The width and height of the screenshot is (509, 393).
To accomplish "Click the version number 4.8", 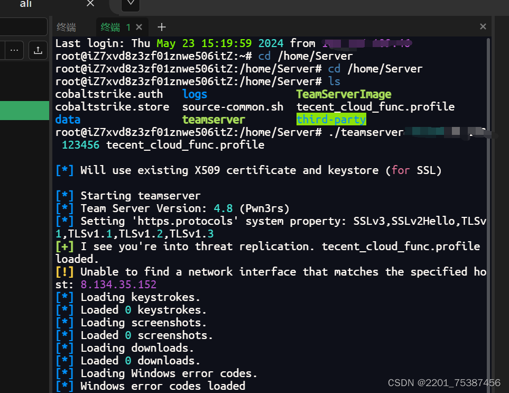I will click(224, 208).
